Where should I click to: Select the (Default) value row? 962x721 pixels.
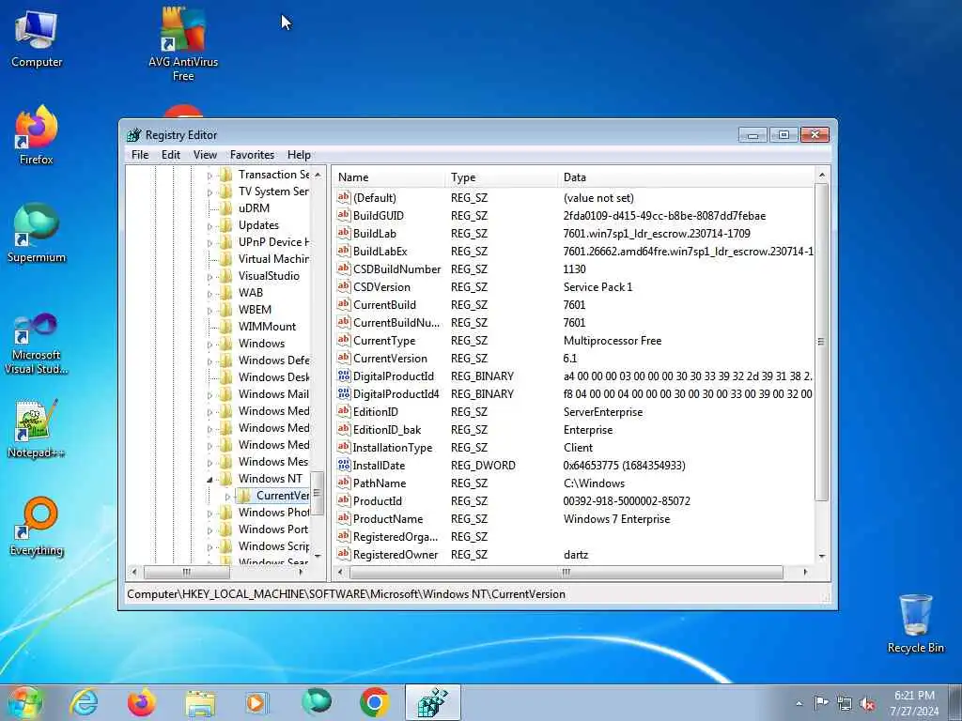pyautogui.click(x=574, y=197)
